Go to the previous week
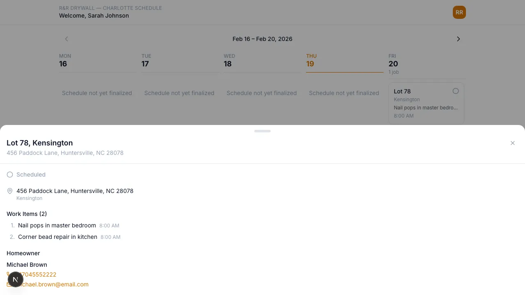 coord(66,39)
